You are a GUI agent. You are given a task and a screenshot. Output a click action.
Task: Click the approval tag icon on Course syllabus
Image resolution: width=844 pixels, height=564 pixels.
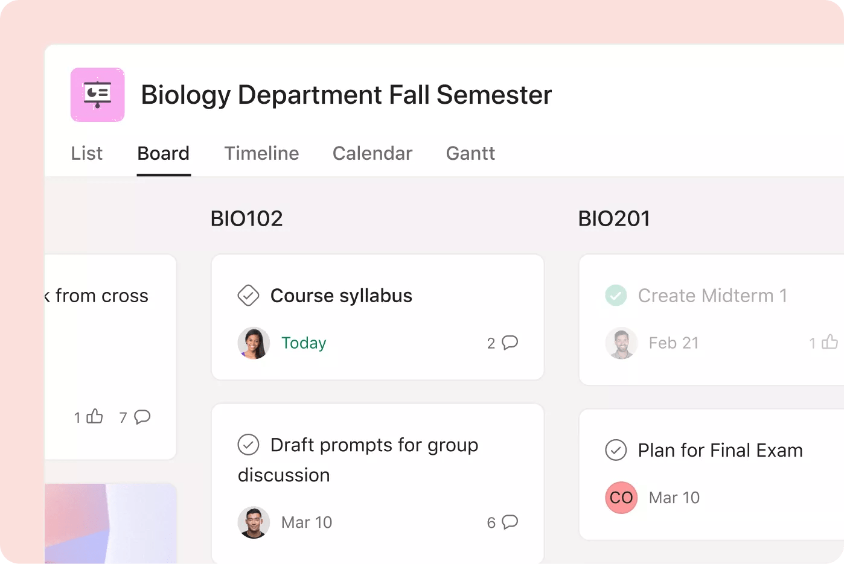248,296
